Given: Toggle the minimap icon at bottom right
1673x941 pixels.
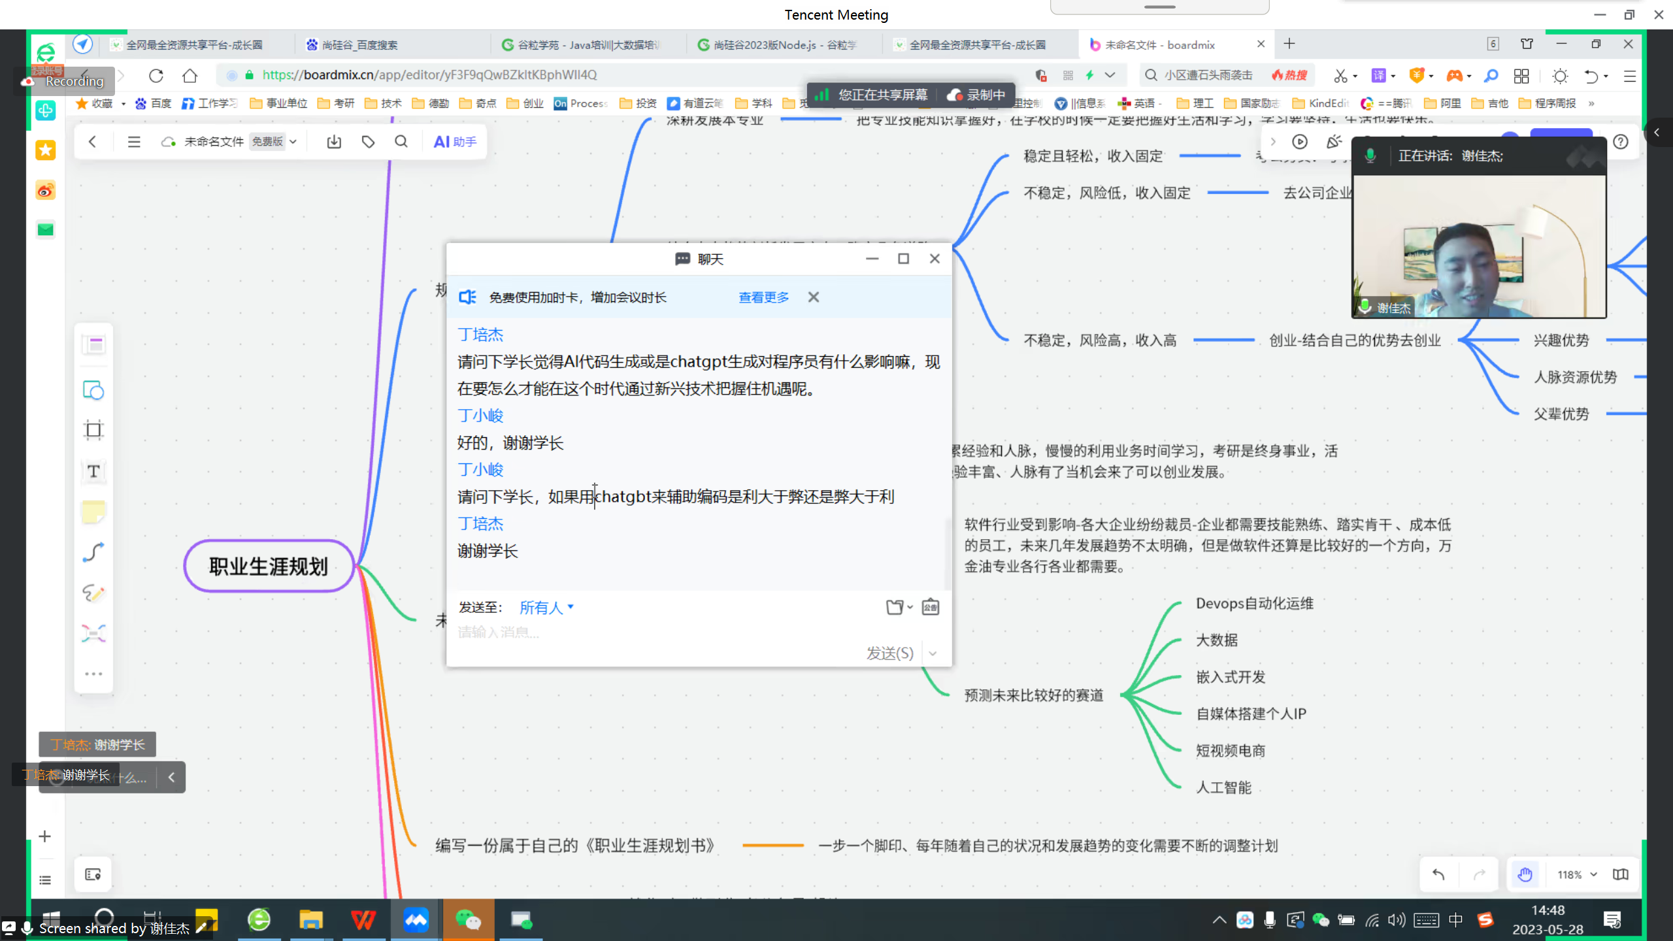Looking at the screenshot, I should click(1620, 874).
